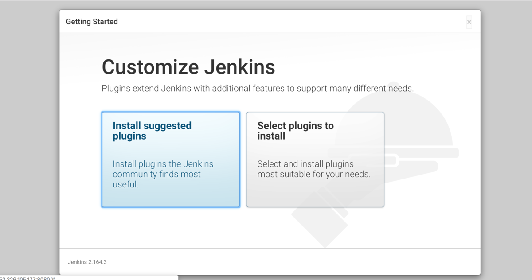Click the 'Plugins extend Jenkins' description sentence
This screenshot has width=532, height=280.
pyautogui.click(x=258, y=88)
